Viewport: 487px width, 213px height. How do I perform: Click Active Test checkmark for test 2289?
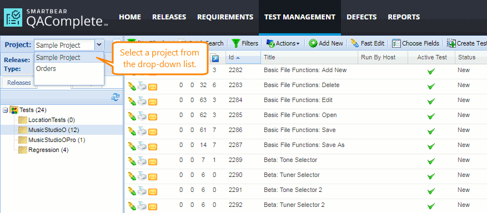[431, 161]
